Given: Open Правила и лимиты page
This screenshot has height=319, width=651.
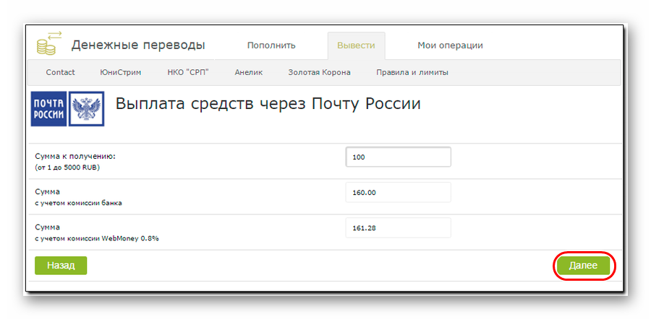Looking at the screenshot, I should 412,72.
